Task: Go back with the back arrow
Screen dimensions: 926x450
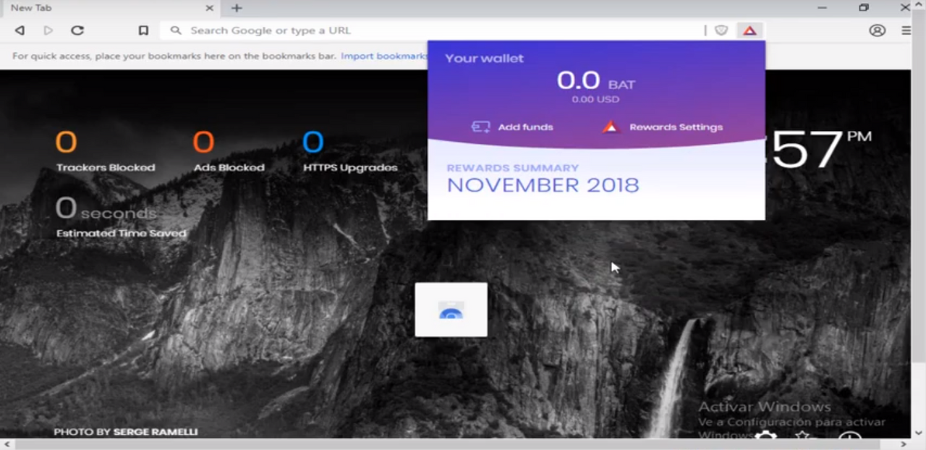Action: tap(20, 30)
